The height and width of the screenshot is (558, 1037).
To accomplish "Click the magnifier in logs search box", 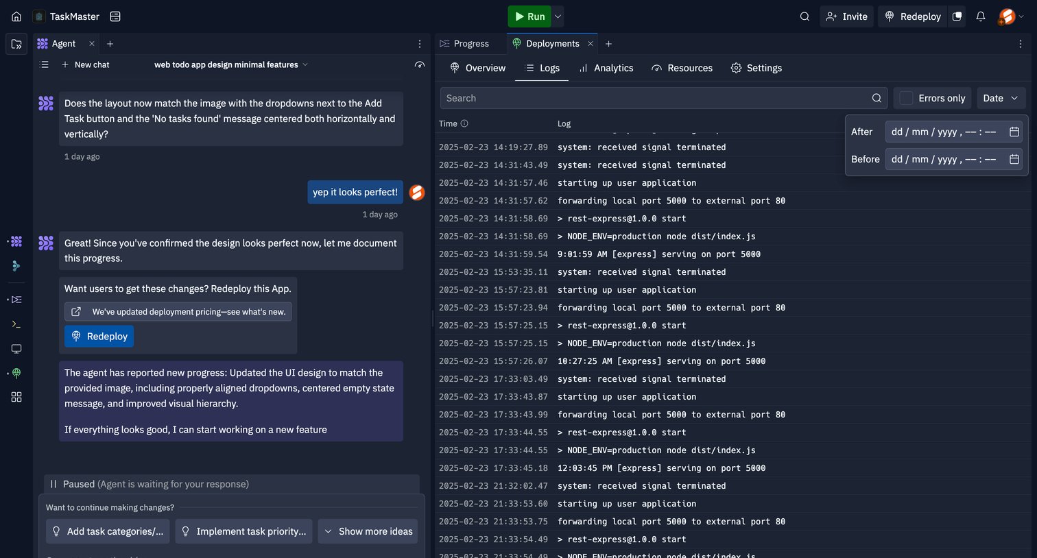I will pos(877,98).
